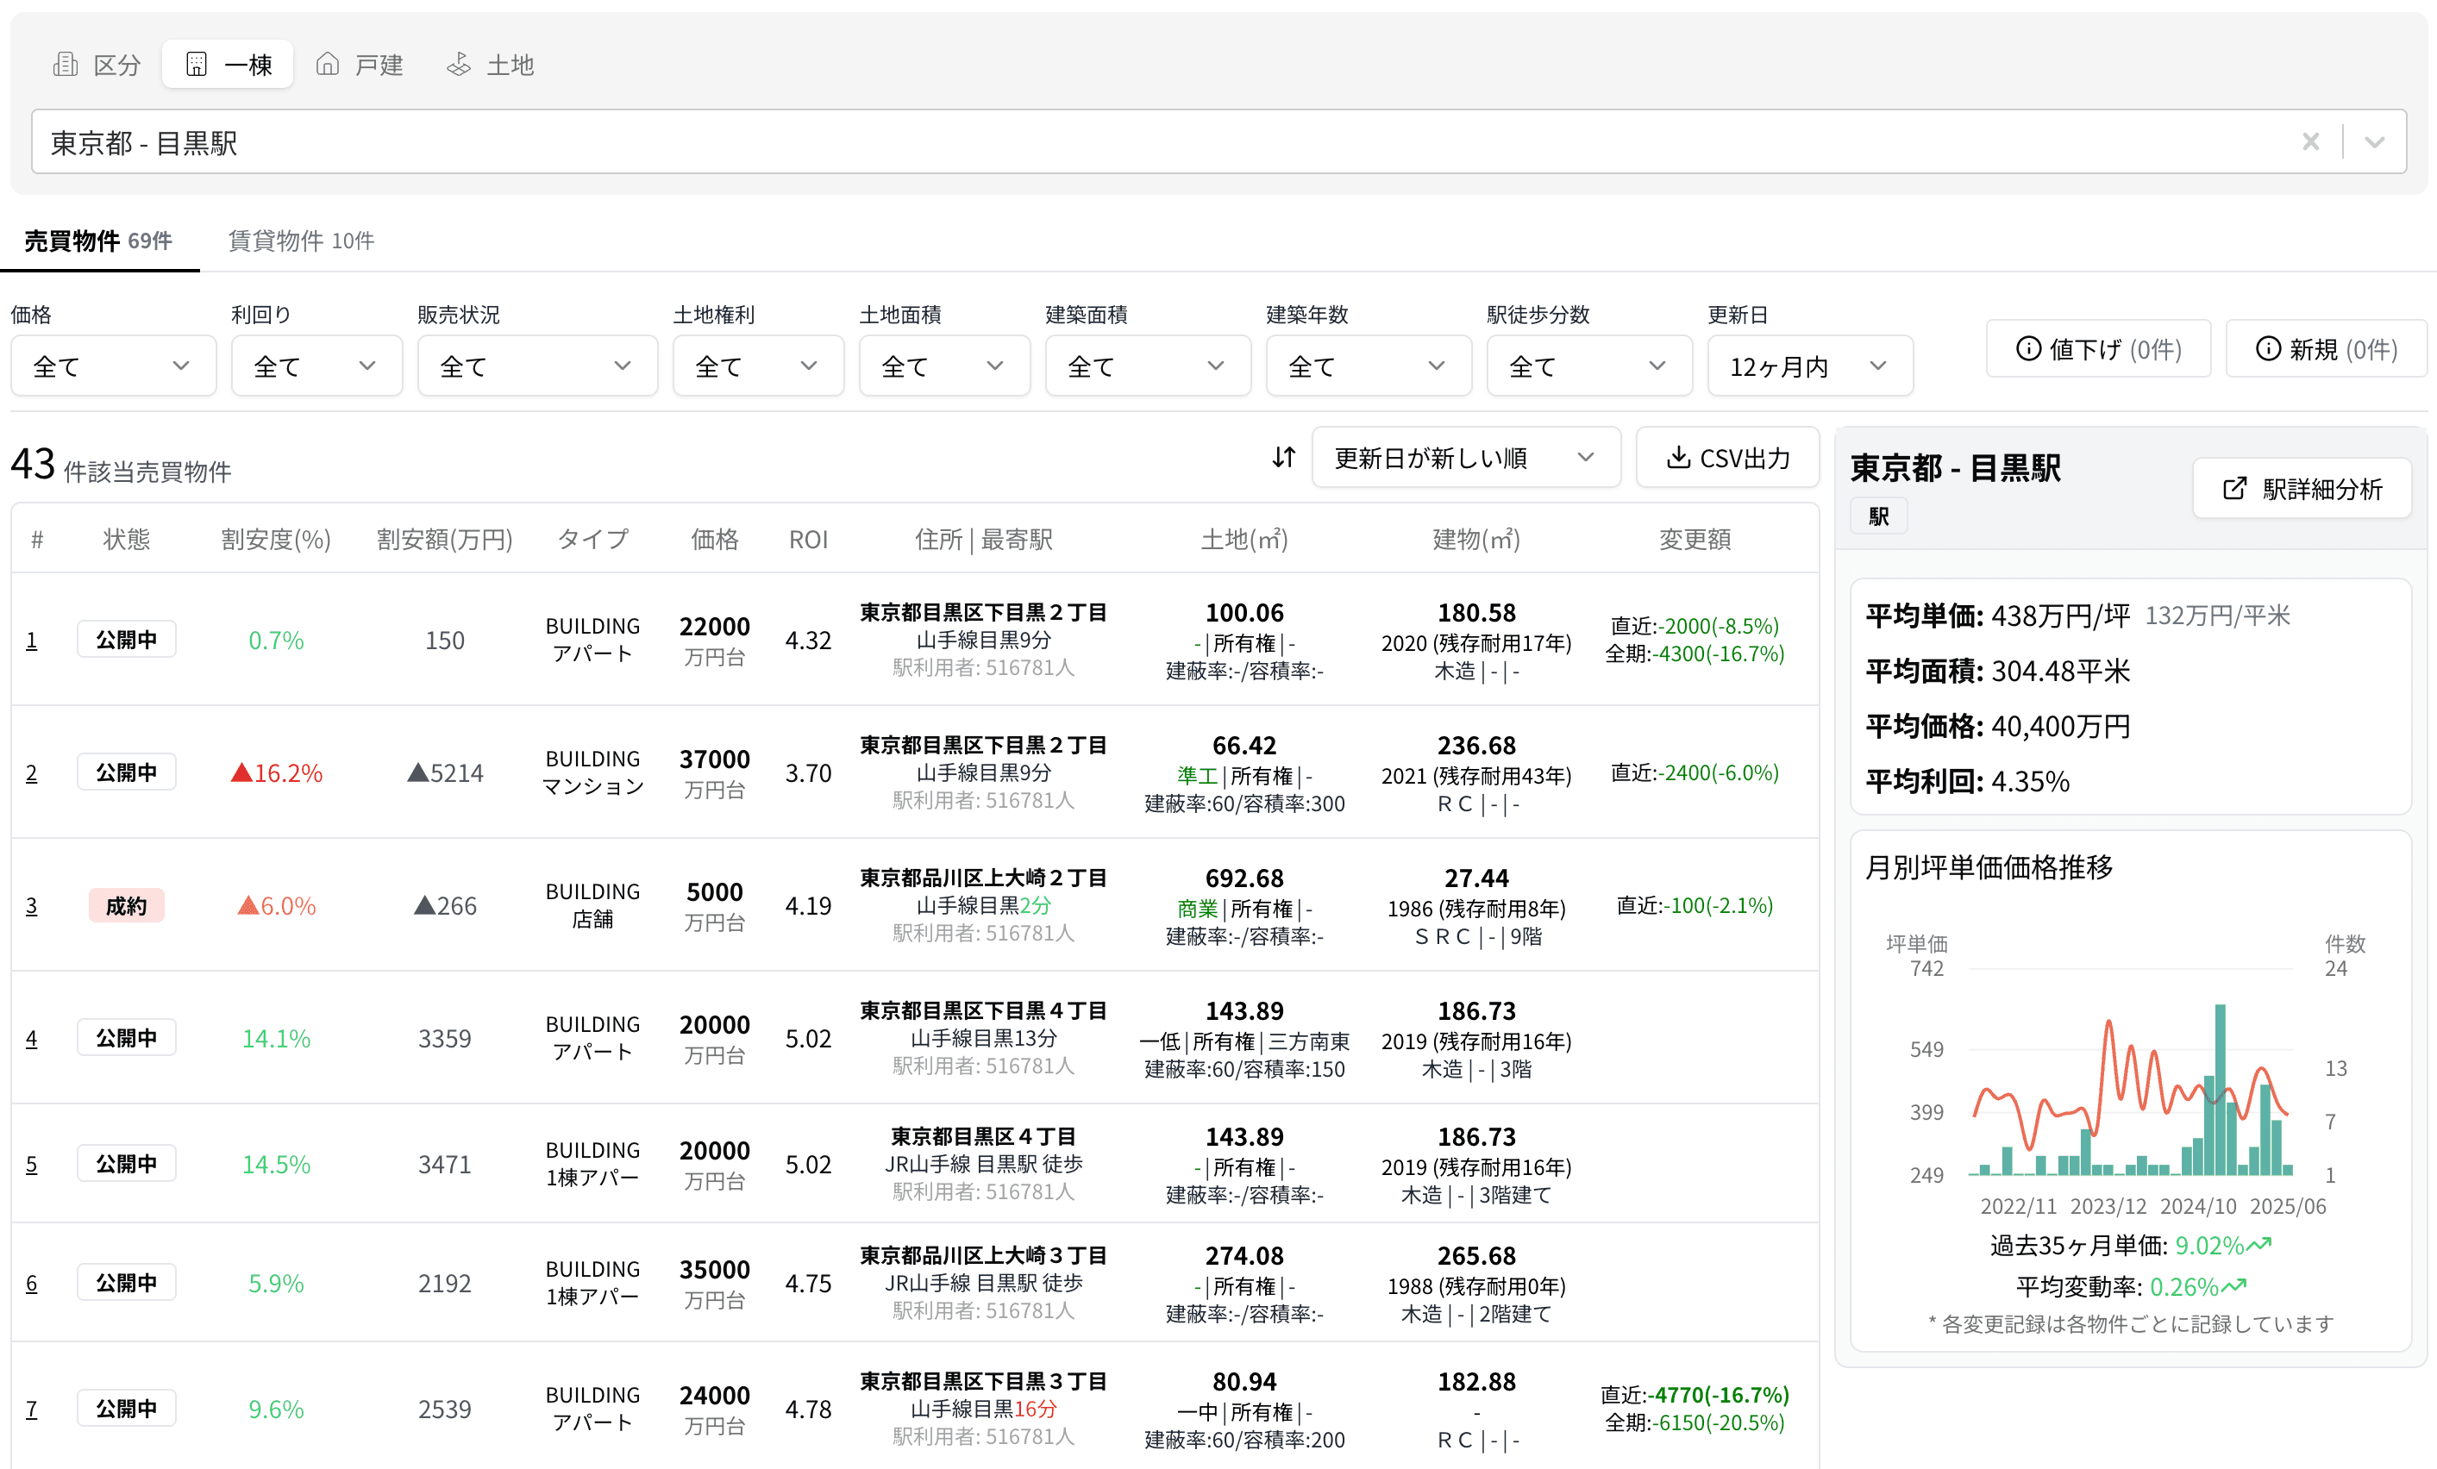Open listing number 4 link
2437x1469 pixels.
[x=32, y=1038]
